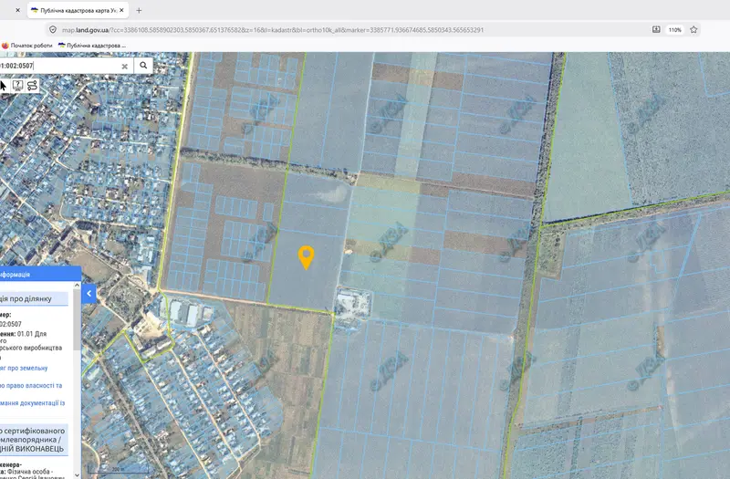Open the 'про земельну' extract link

click(24, 369)
